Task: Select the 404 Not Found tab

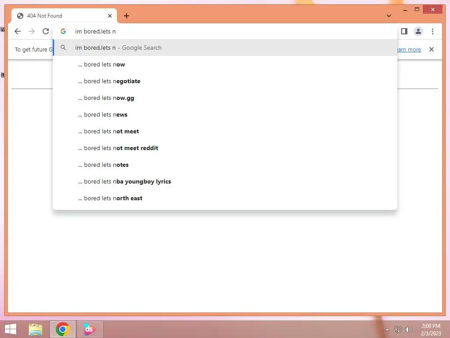Action: (x=64, y=16)
